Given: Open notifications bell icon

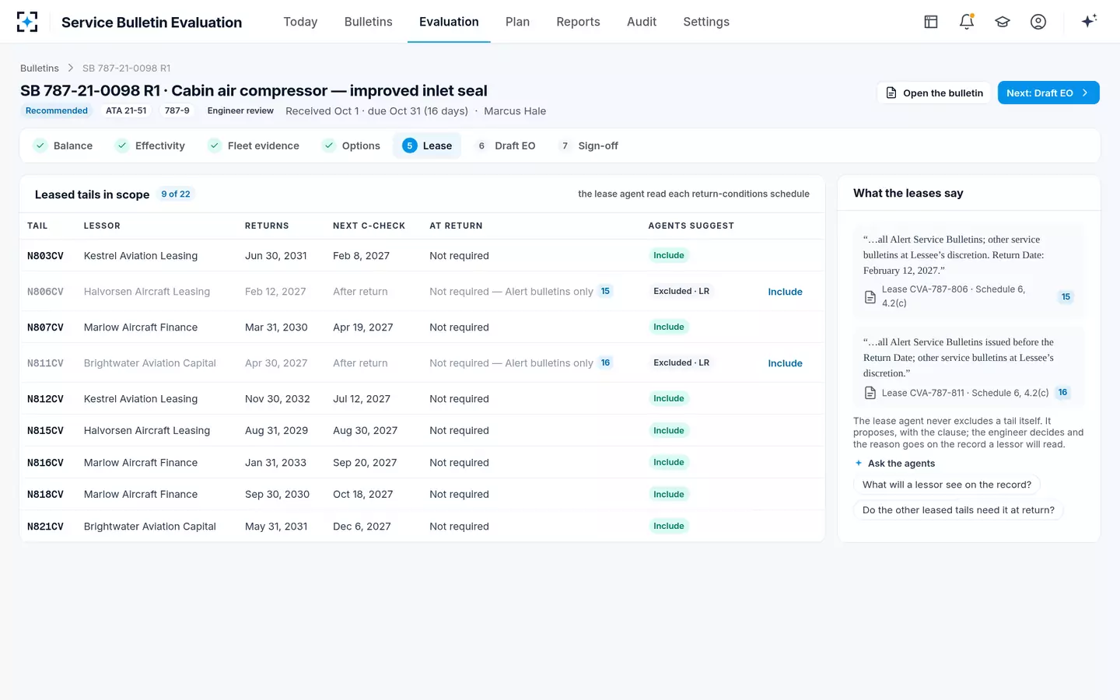Looking at the screenshot, I should click(967, 22).
